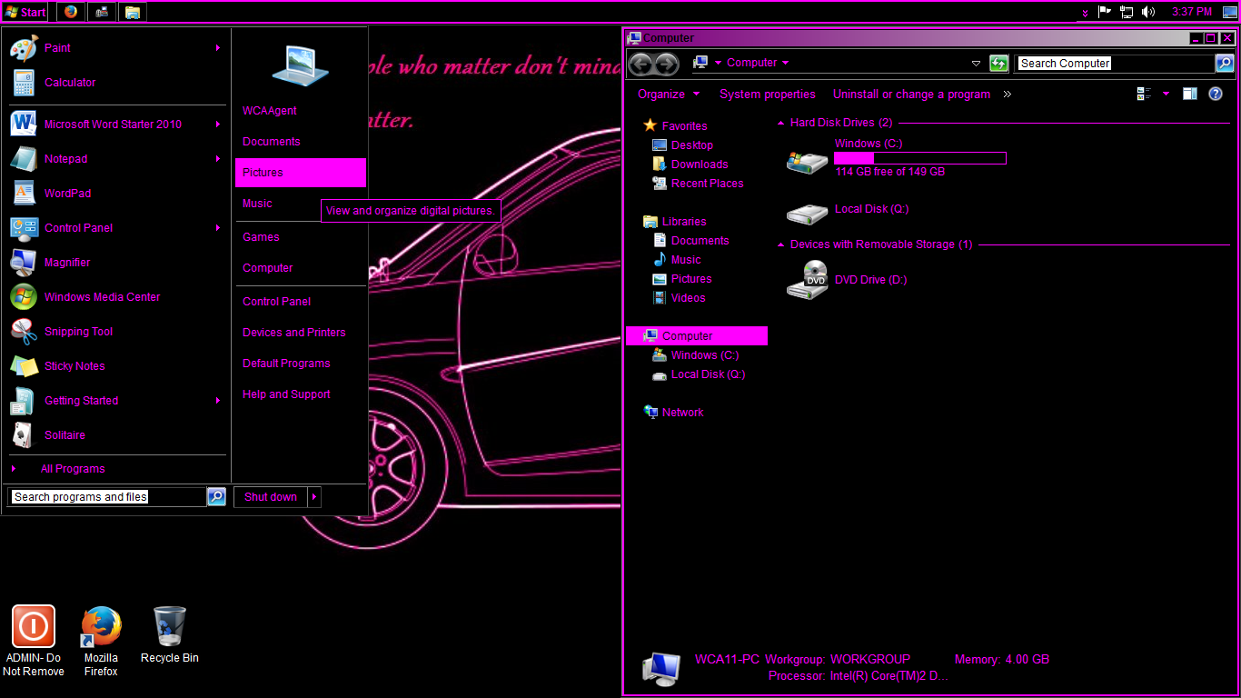Click the Change your view icon

tap(1145, 94)
